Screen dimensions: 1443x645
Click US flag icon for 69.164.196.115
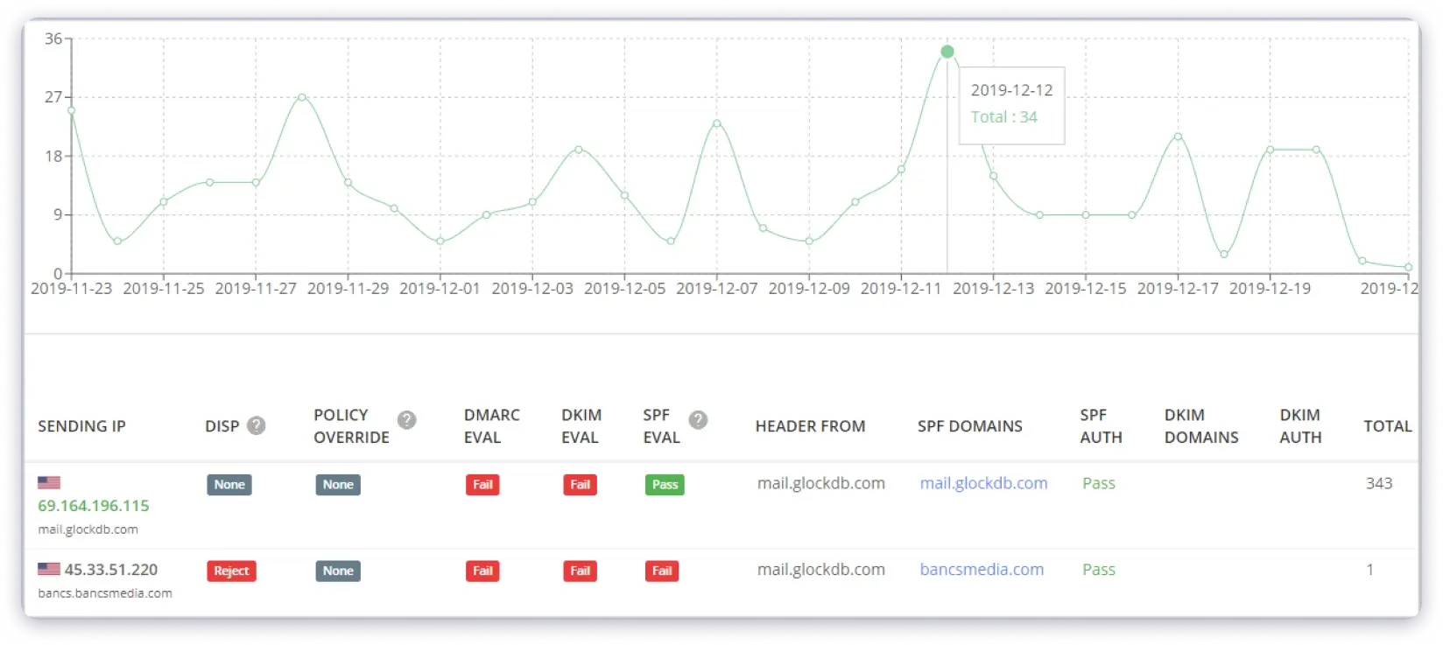[49, 482]
